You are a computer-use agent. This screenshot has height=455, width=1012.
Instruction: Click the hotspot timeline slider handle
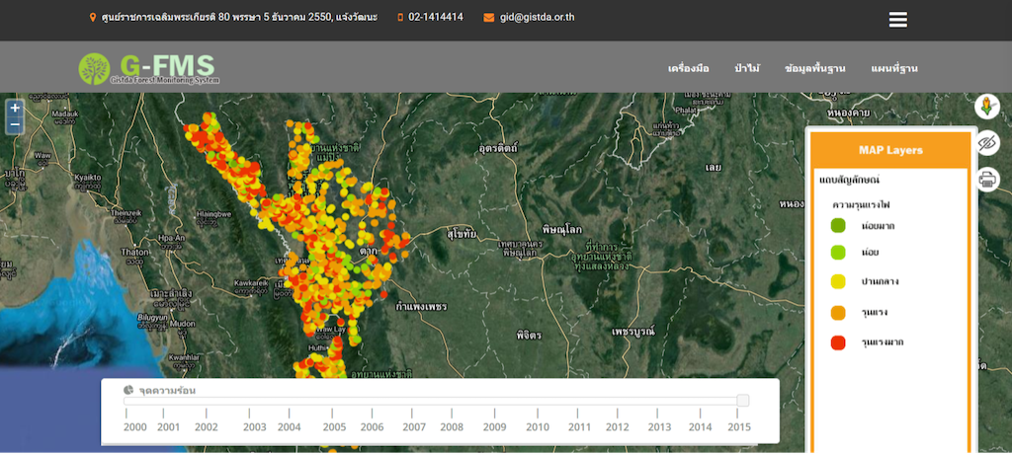tap(742, 400)
